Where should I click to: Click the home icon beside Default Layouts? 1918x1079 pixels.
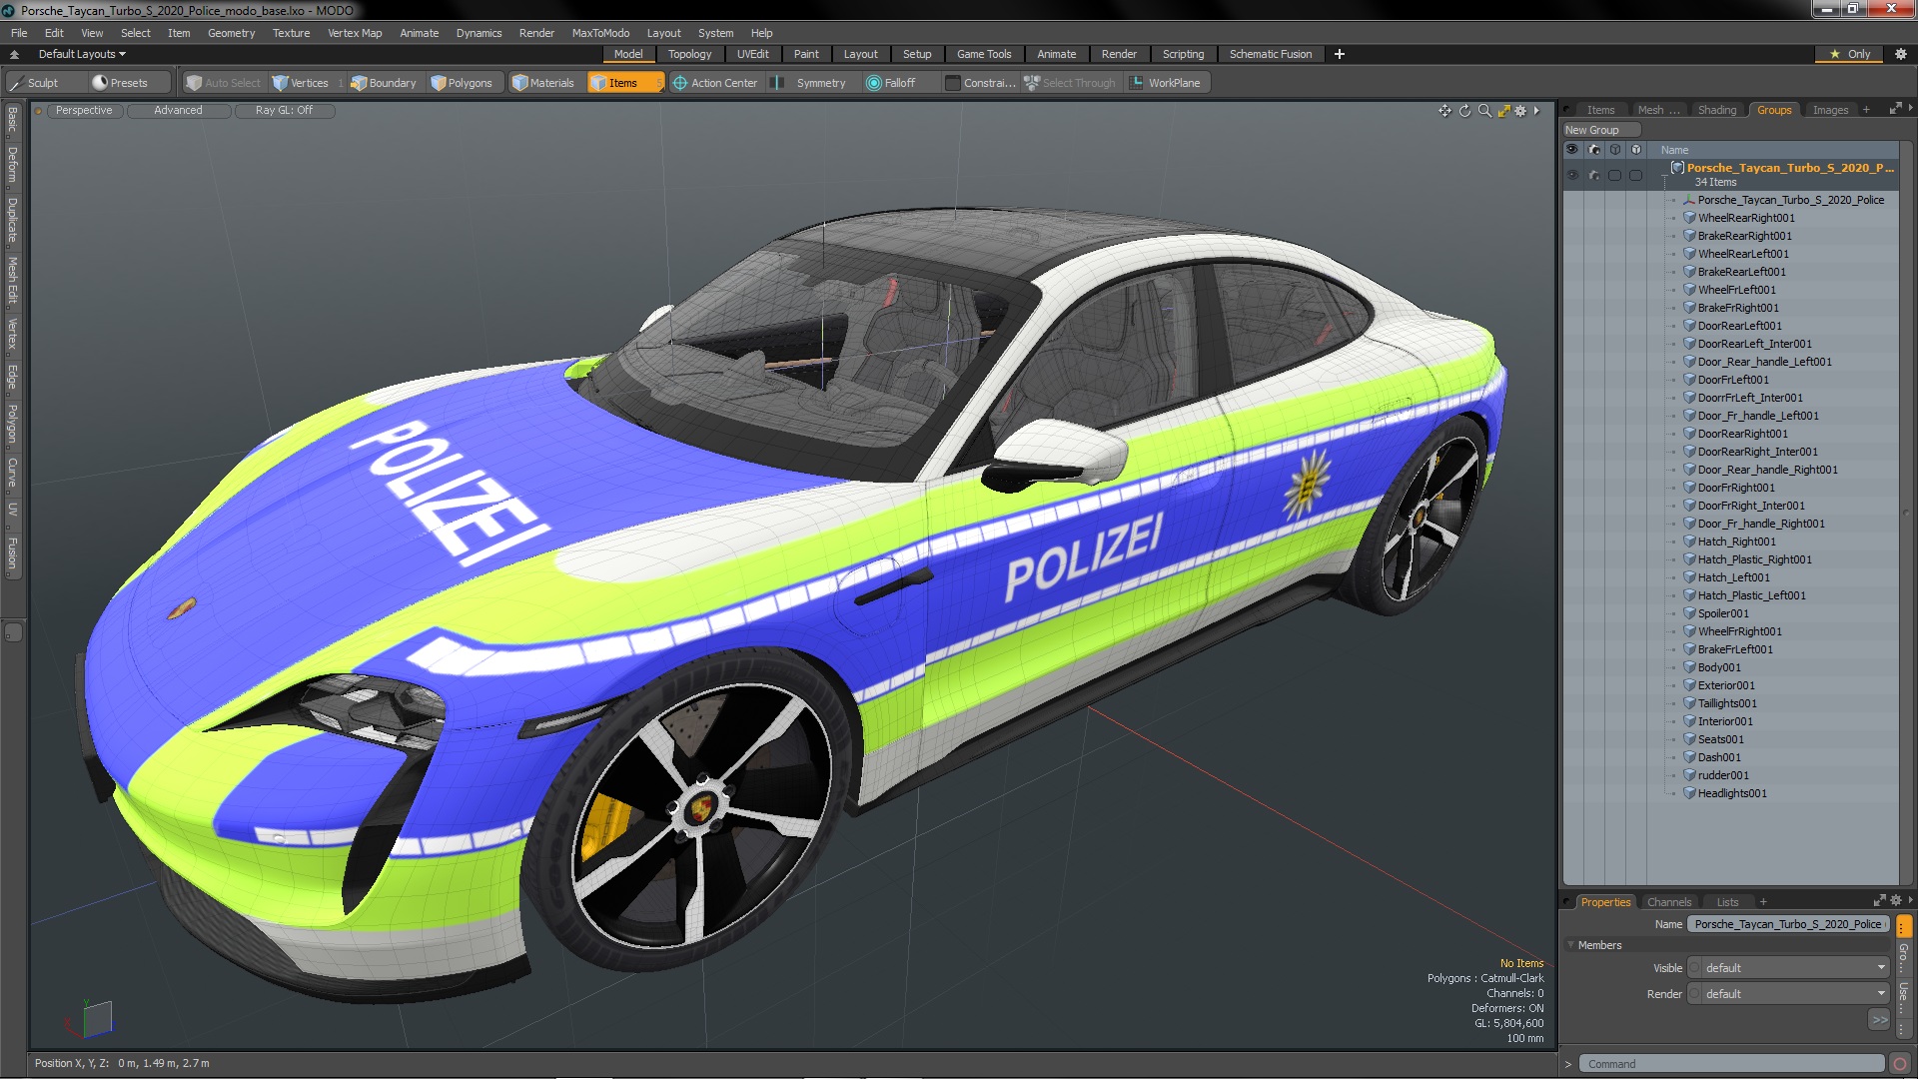point(14,54)
